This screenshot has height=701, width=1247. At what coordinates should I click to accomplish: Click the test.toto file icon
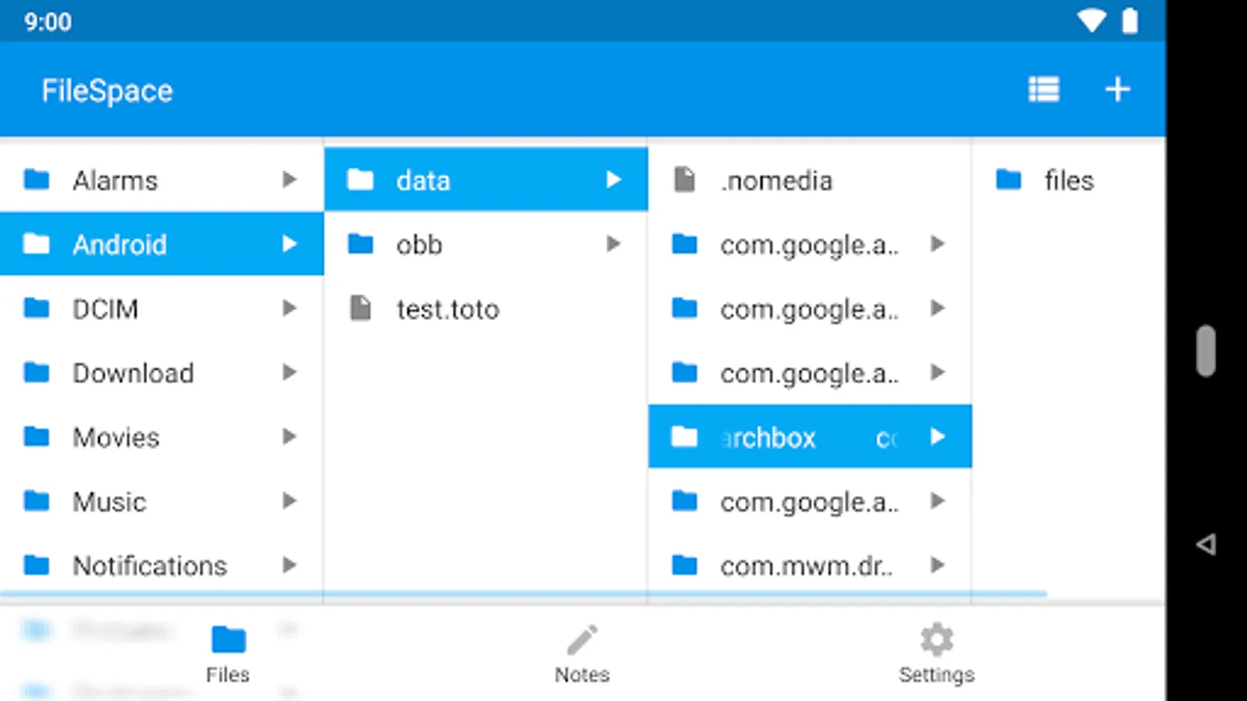360,308
